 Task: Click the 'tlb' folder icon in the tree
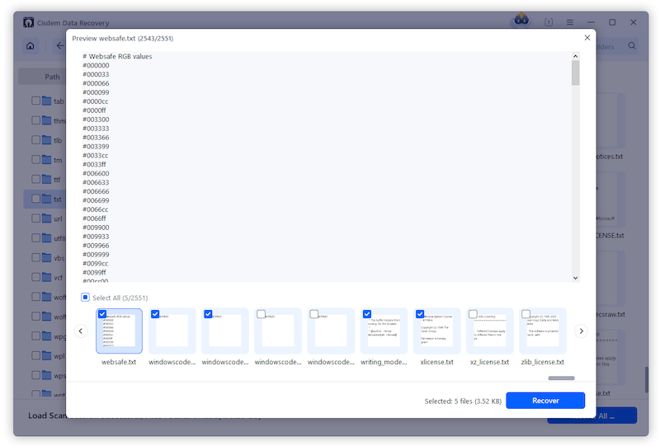point(47,139)
